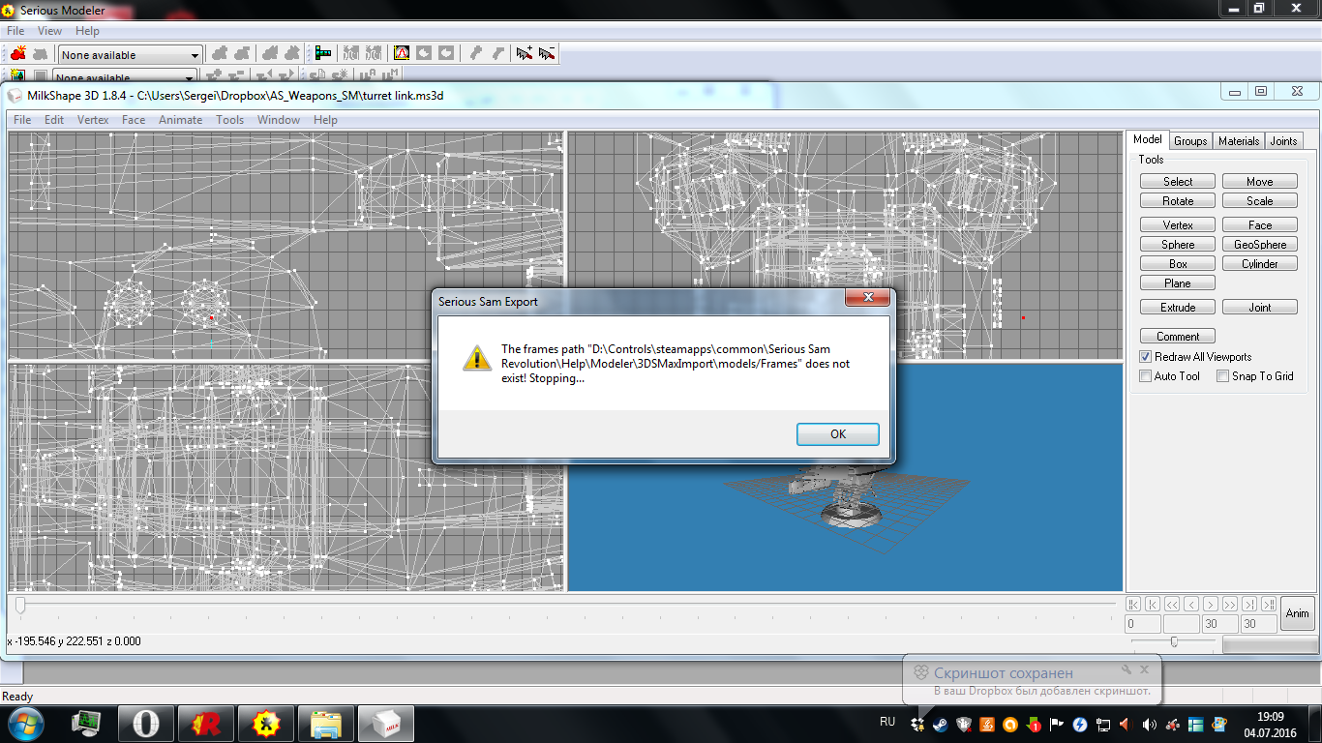
Task: Close the Serious Sam Export dialog
Action: click(x=868, y=298)
